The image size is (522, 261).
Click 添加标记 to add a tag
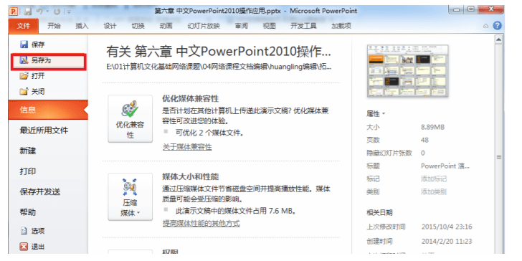click(434, 179)
